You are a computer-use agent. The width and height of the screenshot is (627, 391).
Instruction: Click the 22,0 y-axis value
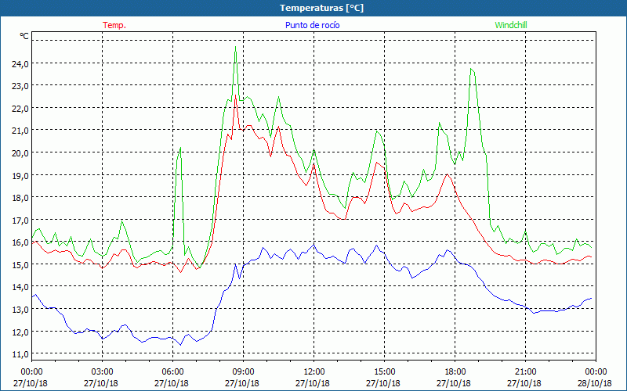[x=20, y=108]
